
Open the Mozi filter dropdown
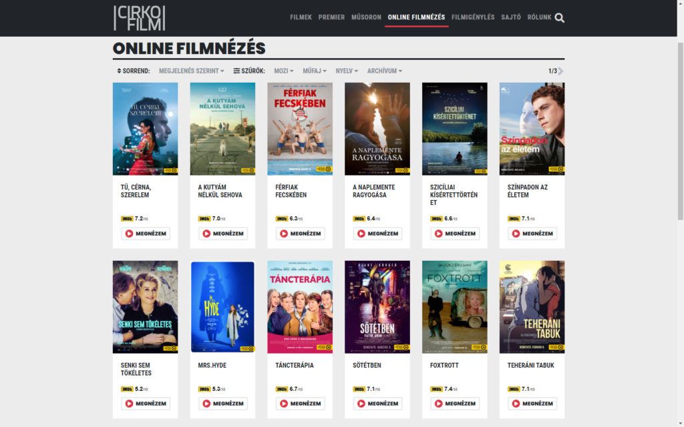[x=283, y=71]
